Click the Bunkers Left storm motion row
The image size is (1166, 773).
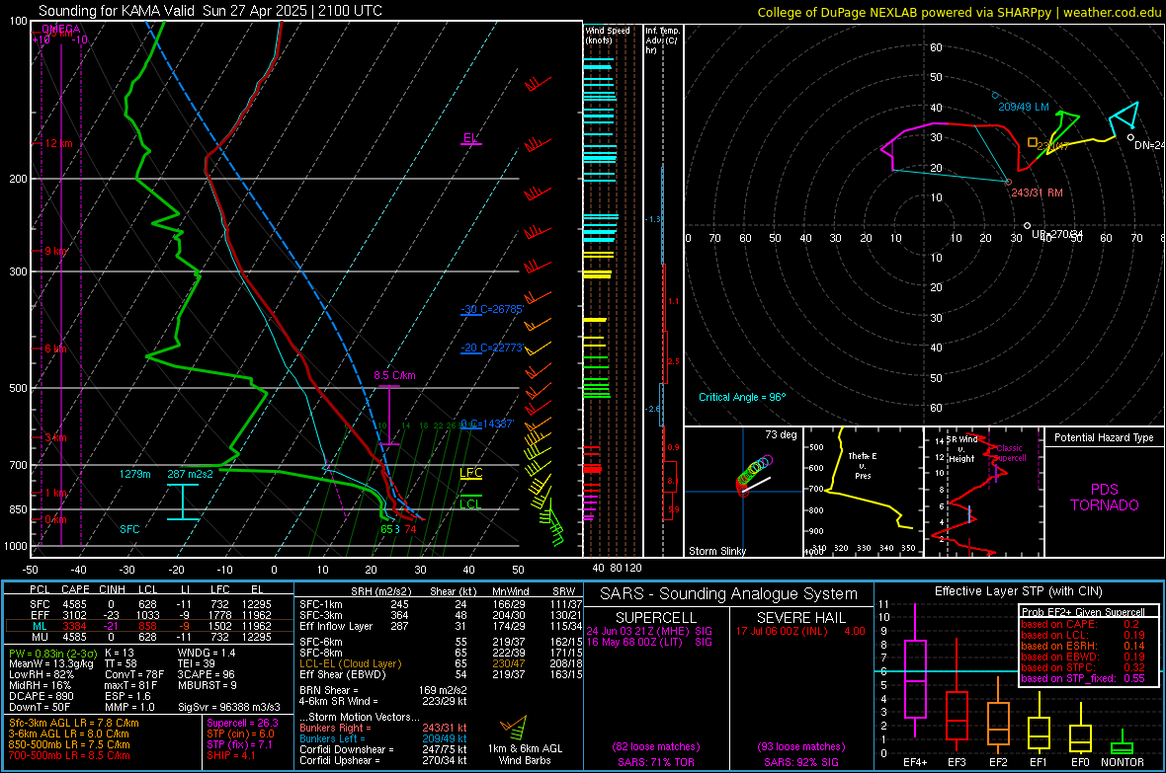click(383, 738)
